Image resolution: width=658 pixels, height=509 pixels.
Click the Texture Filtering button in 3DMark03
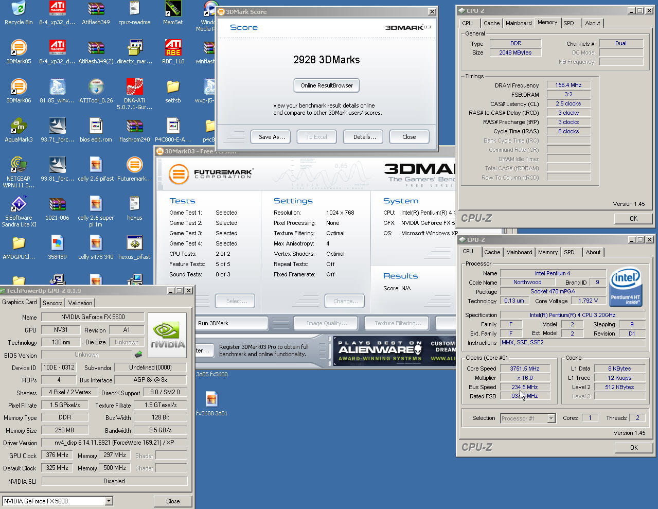coord(397,323)
